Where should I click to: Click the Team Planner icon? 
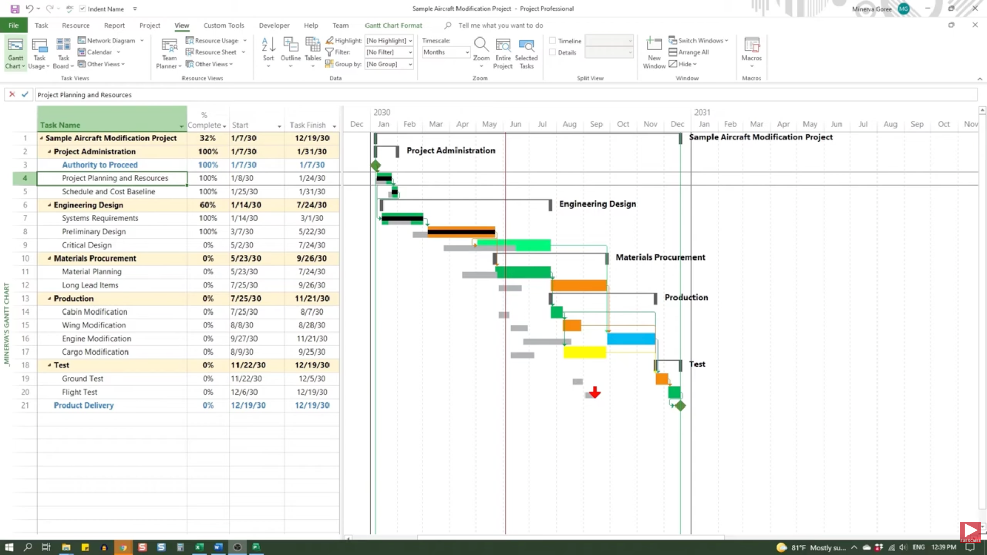169,46
